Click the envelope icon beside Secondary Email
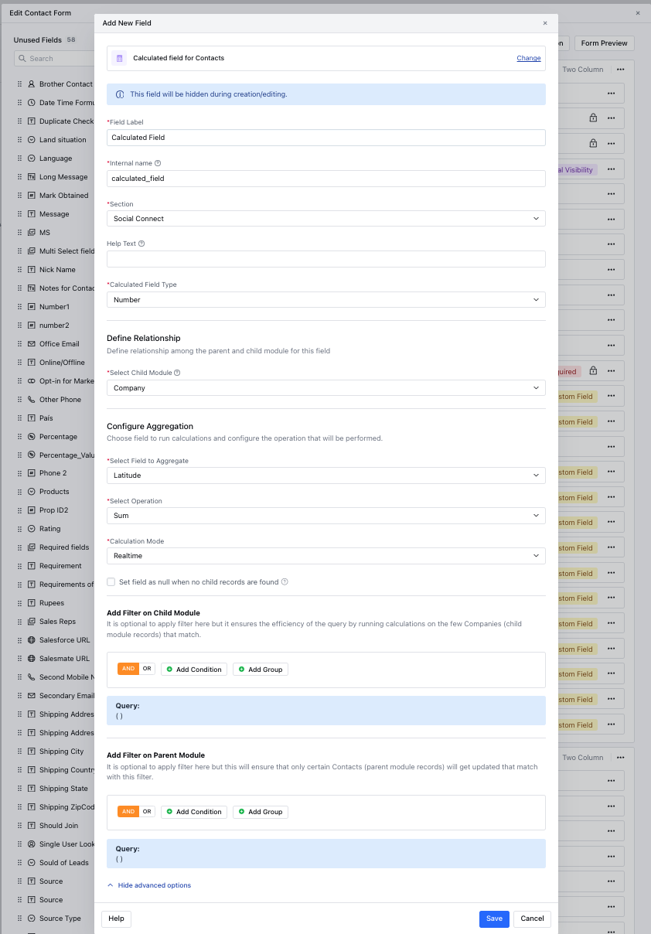Image resolution: width=651 pixels, height=934 pixels. 32,696
